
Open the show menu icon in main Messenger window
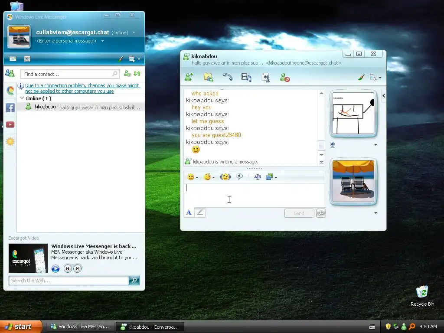pos(134,59)
